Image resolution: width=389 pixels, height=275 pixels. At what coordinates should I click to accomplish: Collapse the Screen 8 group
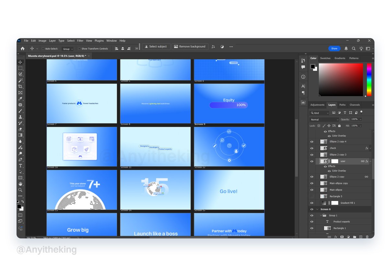point(317,209)
